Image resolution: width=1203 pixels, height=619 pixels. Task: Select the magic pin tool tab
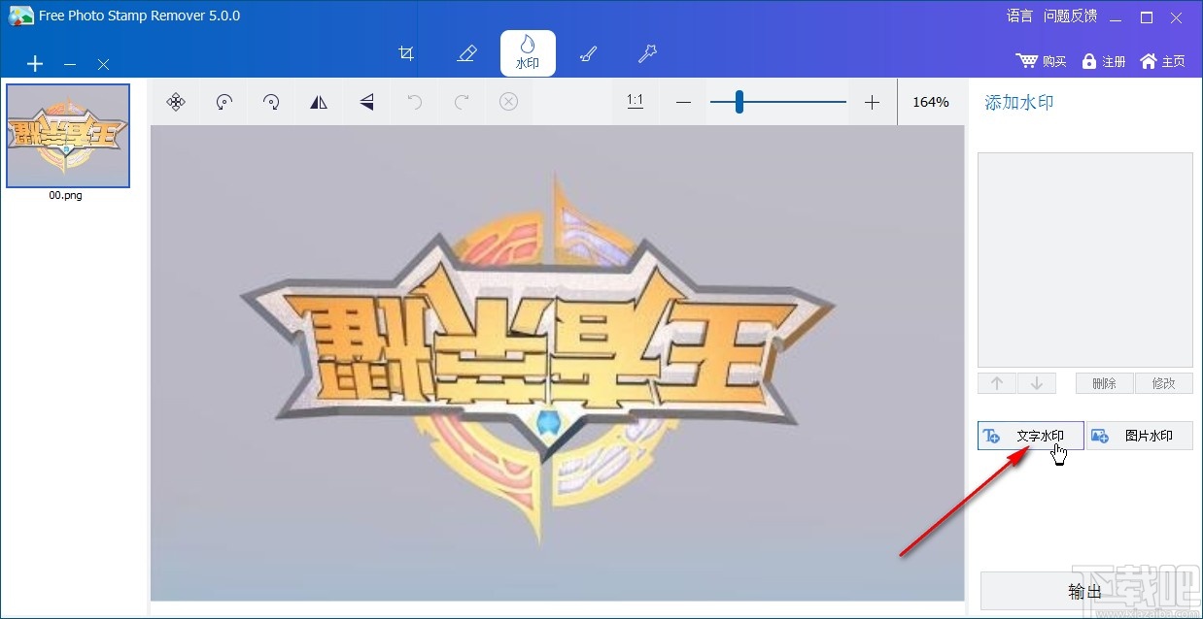pyautogui.click(x=647, y=53)
